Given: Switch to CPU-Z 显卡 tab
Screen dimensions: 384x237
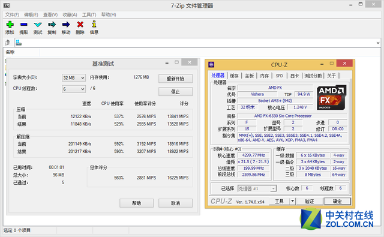Looking at the screenshot, I should (x=295, y=76).
